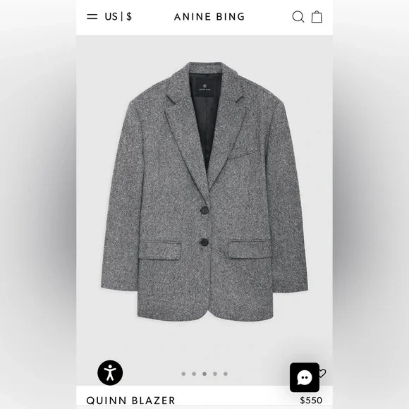Image resolution: width=409 pixels, height=409 pixels.
Task: Open the accessibility options icon
Action: coord(110,373)
